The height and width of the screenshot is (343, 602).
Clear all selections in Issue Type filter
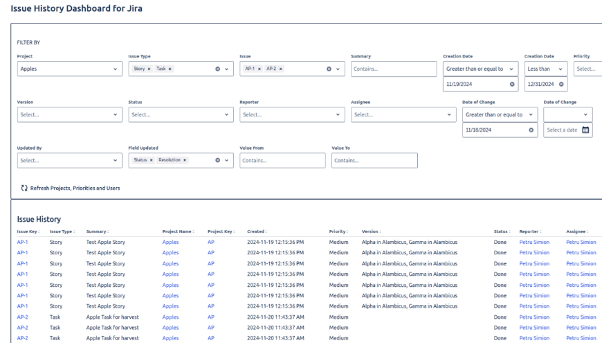pos(217,69)
